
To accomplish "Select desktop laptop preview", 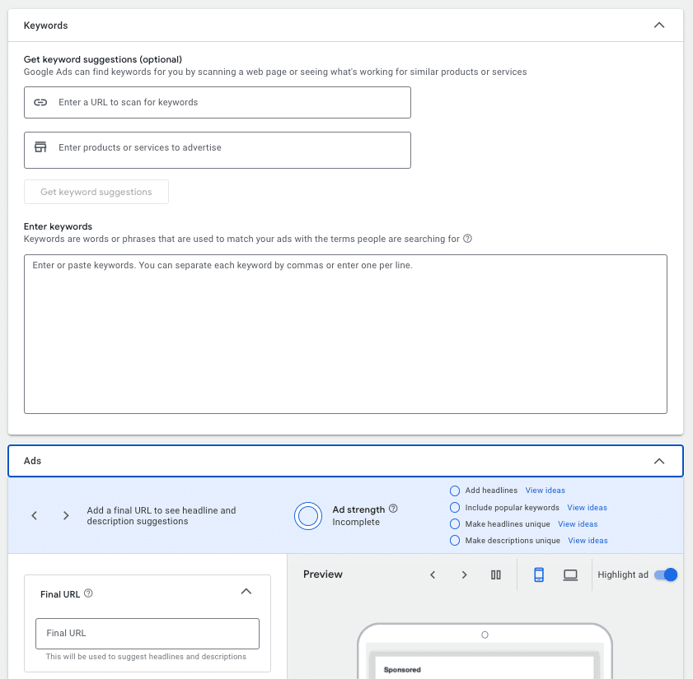I will click(570, 574).
